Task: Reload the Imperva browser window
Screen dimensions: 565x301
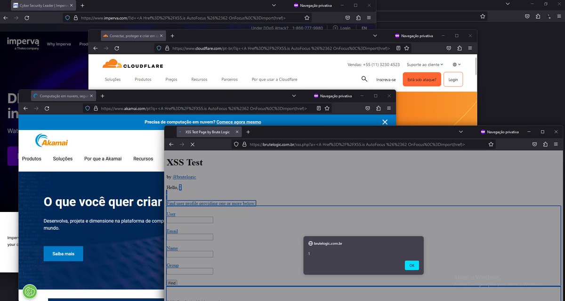Action: point(27,17)
